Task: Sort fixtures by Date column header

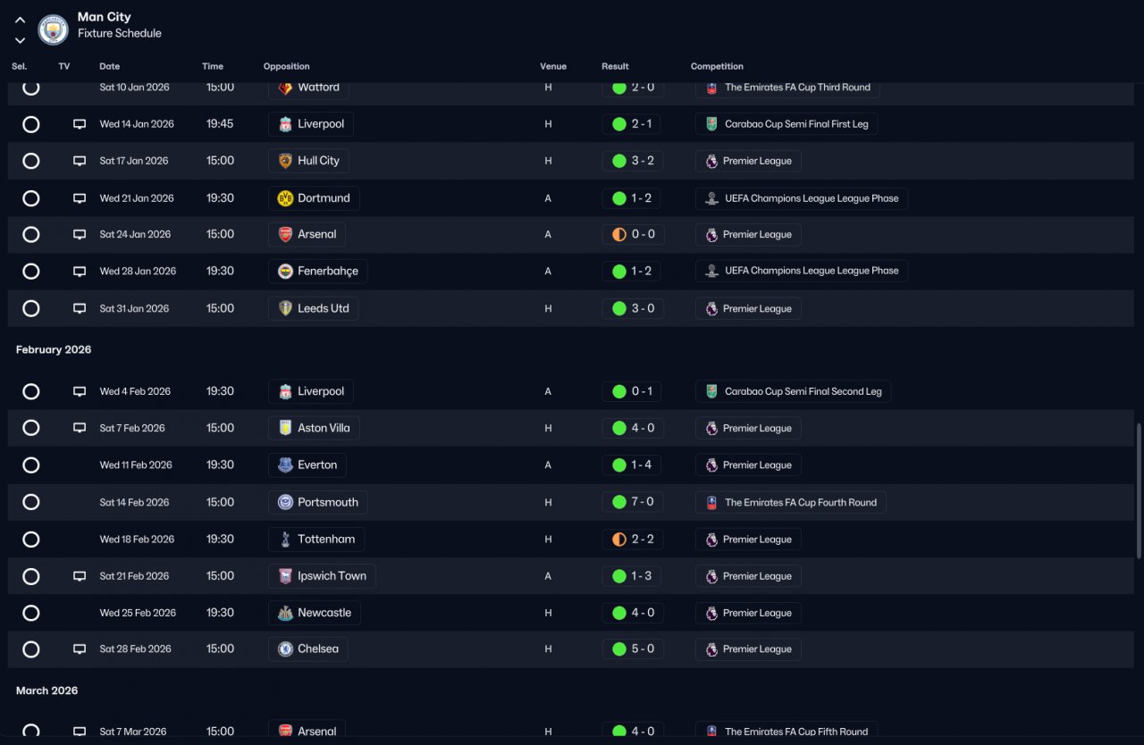Action: pos(110,66)
